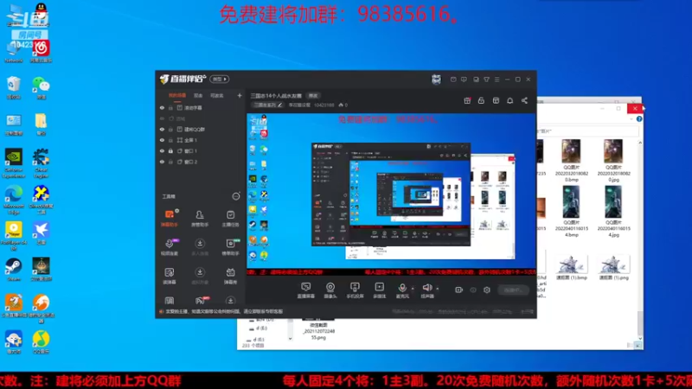Select the file ending (1).png in Explorer
This screenshot has width=692, height=389.
[613, 267]
